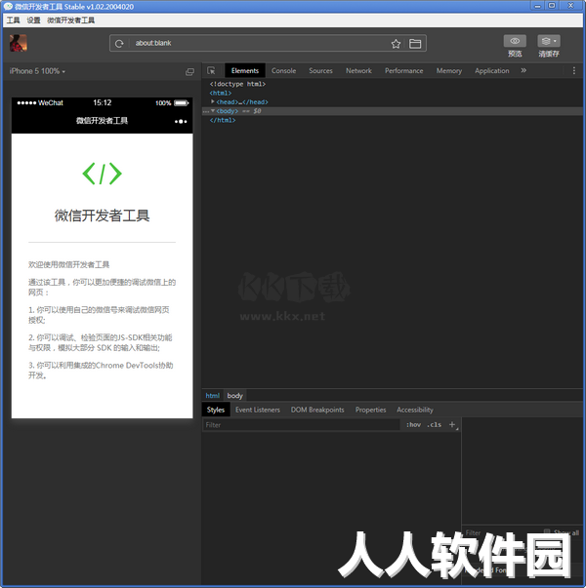This screenshot has width=586, height=588.
Task: Activate the inspect element picker icon
Action: (211, 70)
